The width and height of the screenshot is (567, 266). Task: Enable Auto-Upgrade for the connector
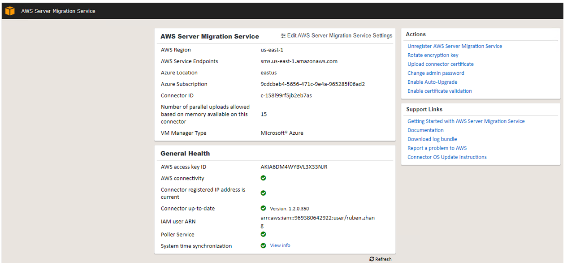coord(432,82)
